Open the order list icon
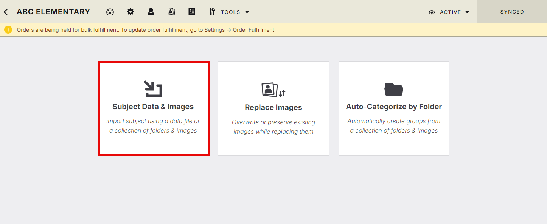The width and height of the screenshot is (547, 224). click(x=192, y=12)
